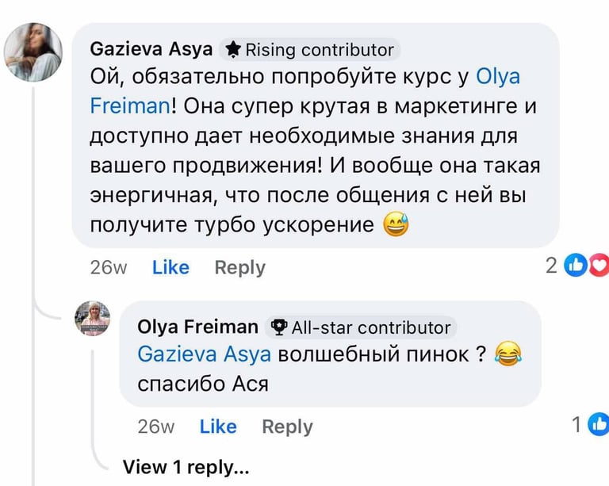
Task: Expand the View 1 reply thread
Action: coord(186,468)
